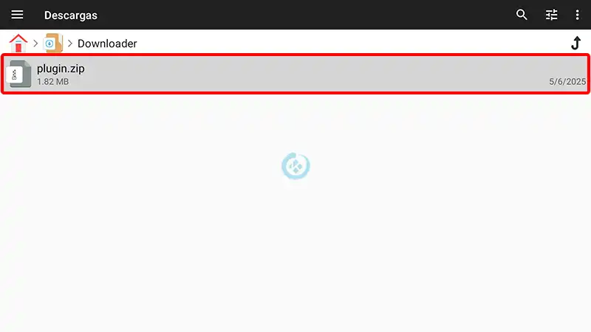Image resolution: width=591 pixels, height=332 pixels.
Task: Open the three-dot overflow menu
Action: (x=577, y=15)
